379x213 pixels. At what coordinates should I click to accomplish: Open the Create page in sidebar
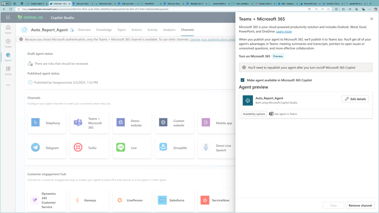click(x=8, y=43)
